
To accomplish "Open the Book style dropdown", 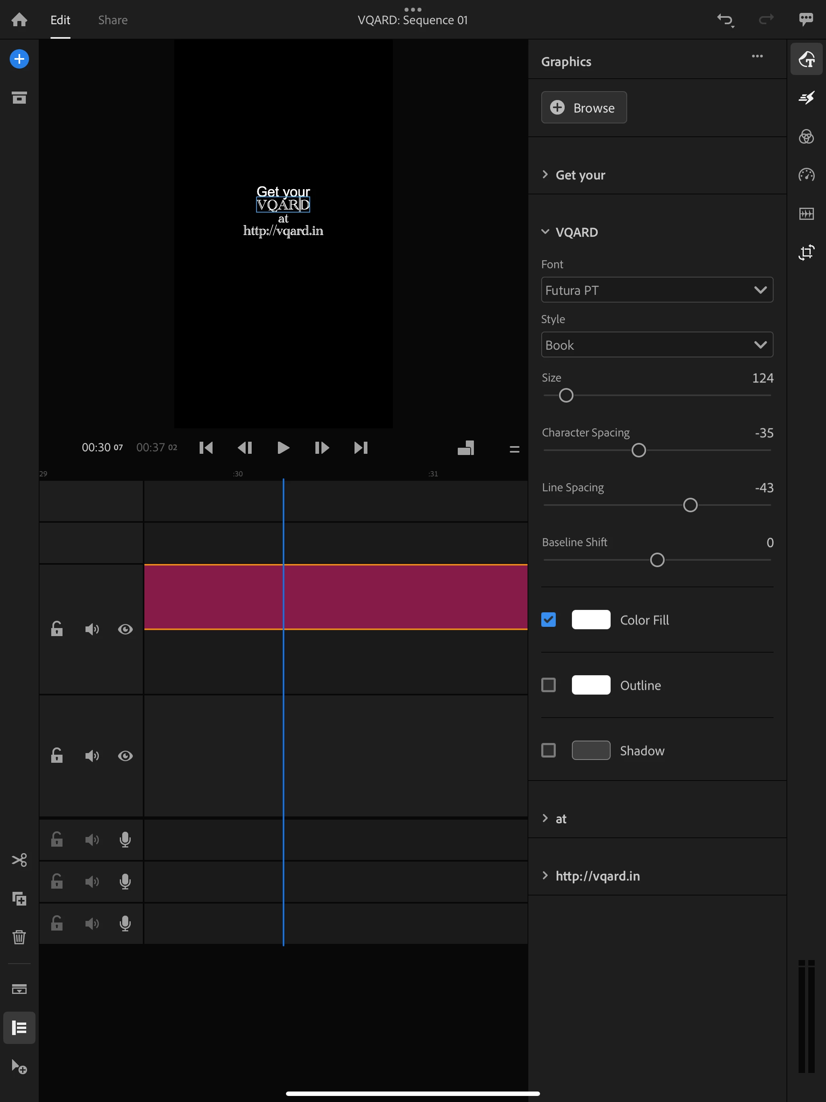I will (657, 345).
